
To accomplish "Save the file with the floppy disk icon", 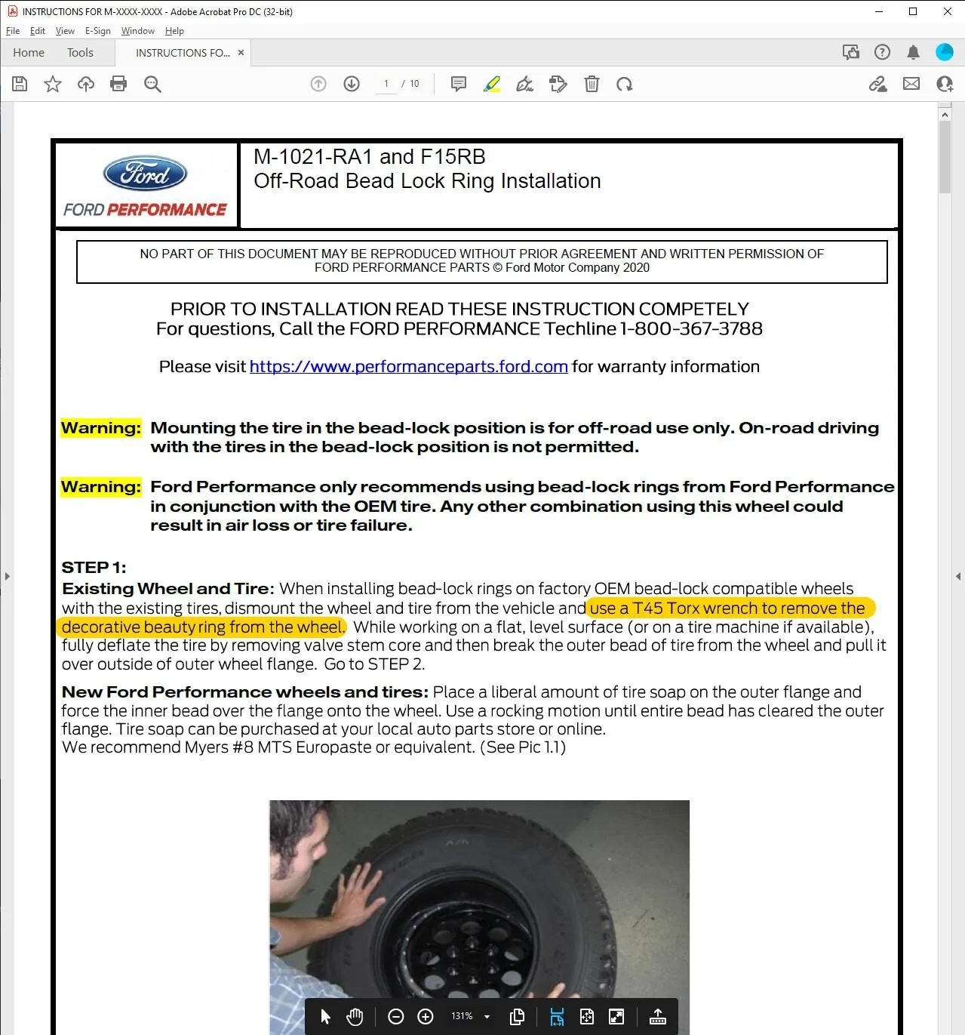I will tap(20, 84).
